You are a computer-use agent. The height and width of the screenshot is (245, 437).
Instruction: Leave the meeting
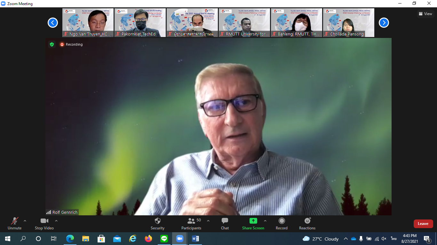click(423, 224)
